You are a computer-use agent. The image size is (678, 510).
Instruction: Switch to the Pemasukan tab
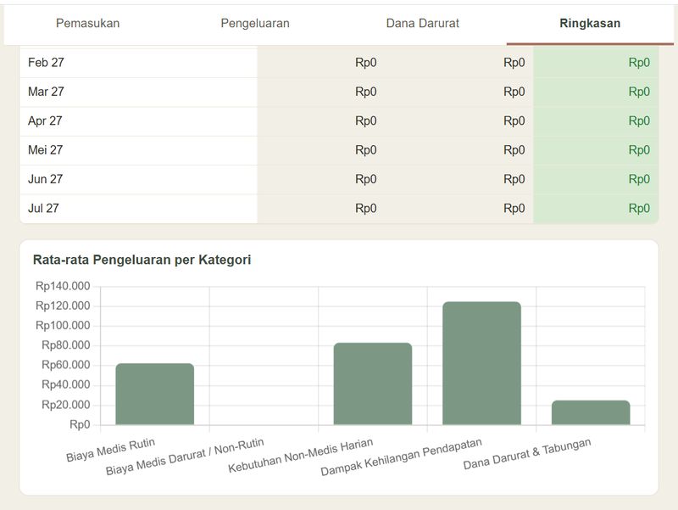[x=88, y=24]
